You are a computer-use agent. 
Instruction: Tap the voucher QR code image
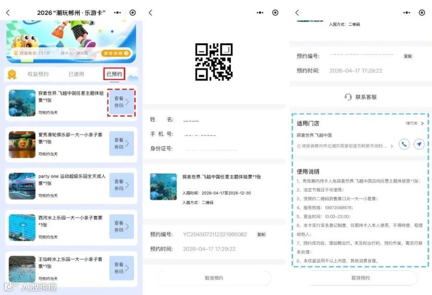214,62
